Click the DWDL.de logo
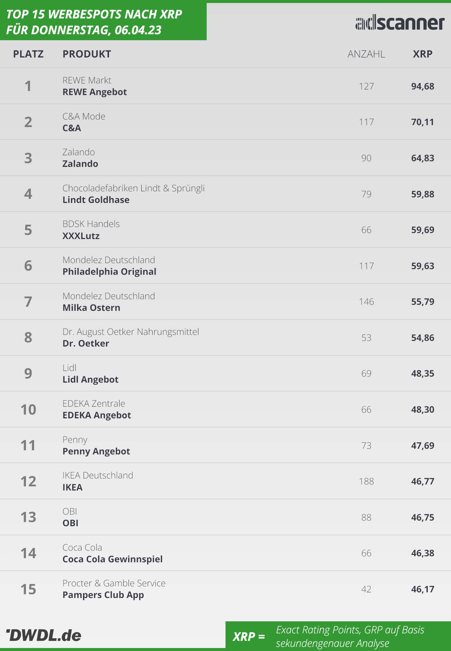The height and width of the screenshot is (651, 451). (x=44, y=635)
